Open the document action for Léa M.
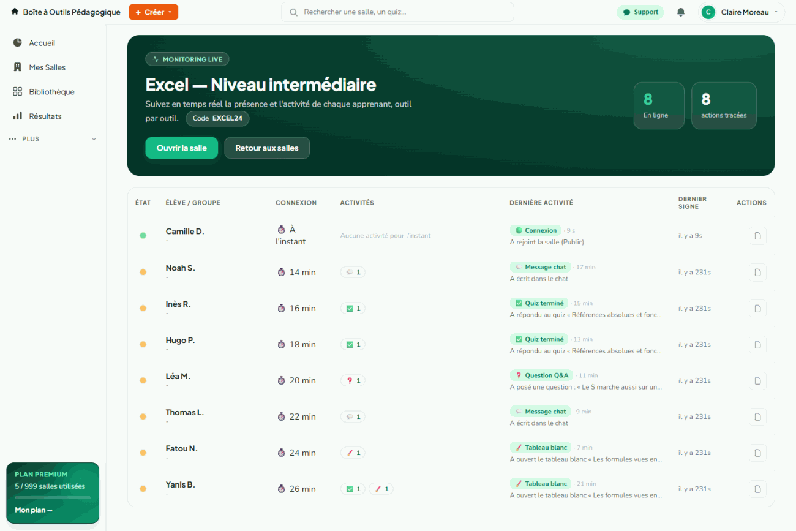The height and width of the screenshot is (531, 796). (757, 380)
